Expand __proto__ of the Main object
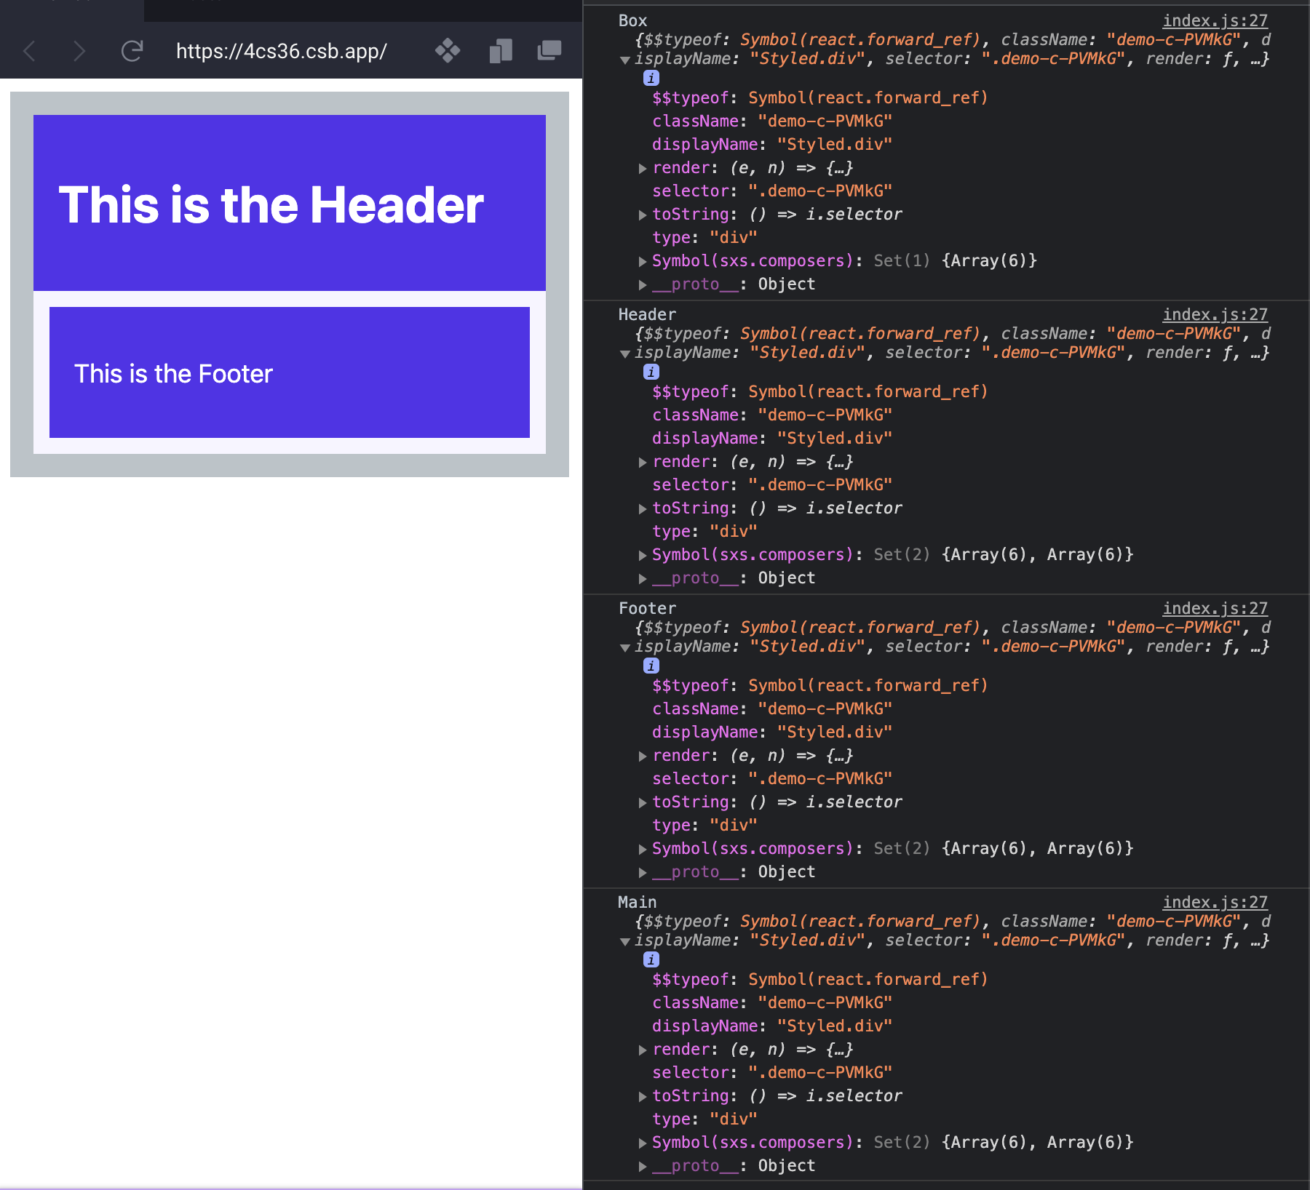The image size is (1310, 1190). 643,1165
